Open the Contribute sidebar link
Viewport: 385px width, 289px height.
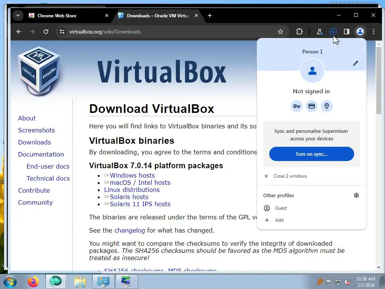click(x=34, y=190)
